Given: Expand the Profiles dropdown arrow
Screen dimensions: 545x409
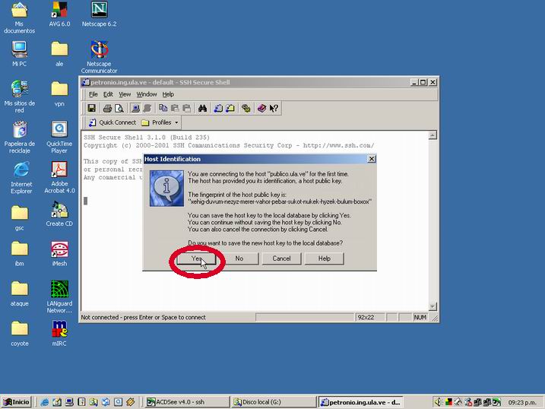Looking at the screenshot, I should [x=176, y=122].
